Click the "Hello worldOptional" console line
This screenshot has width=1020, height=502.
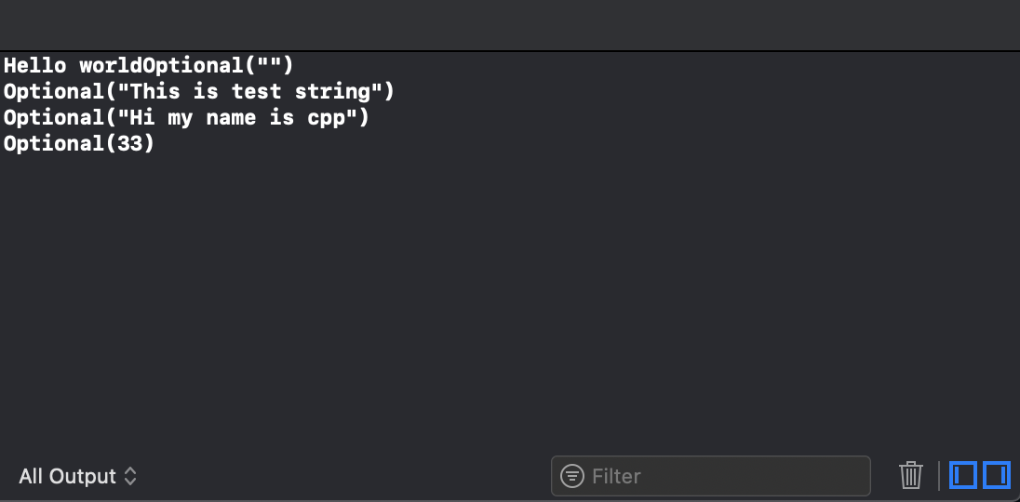[148, 66]
